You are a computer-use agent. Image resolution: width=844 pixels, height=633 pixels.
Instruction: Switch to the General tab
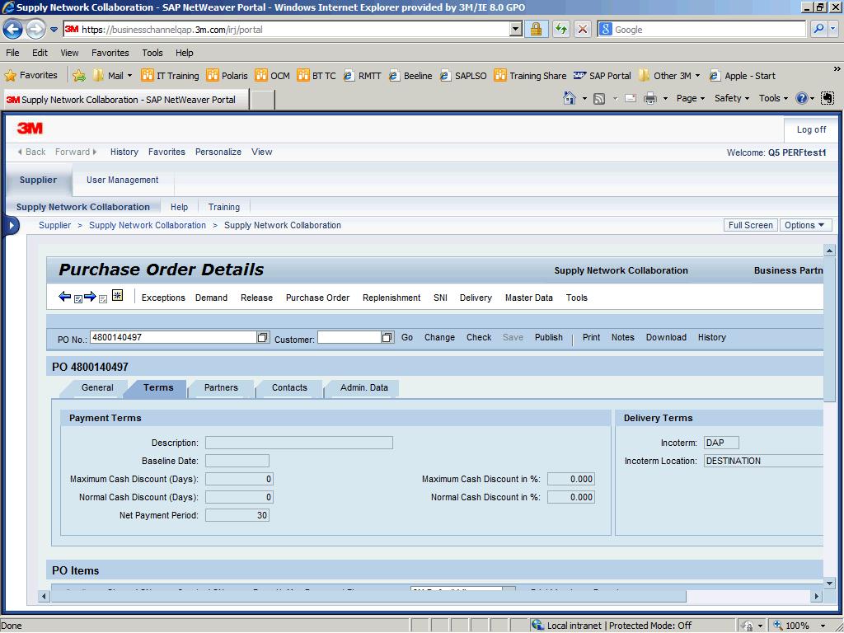97,387
